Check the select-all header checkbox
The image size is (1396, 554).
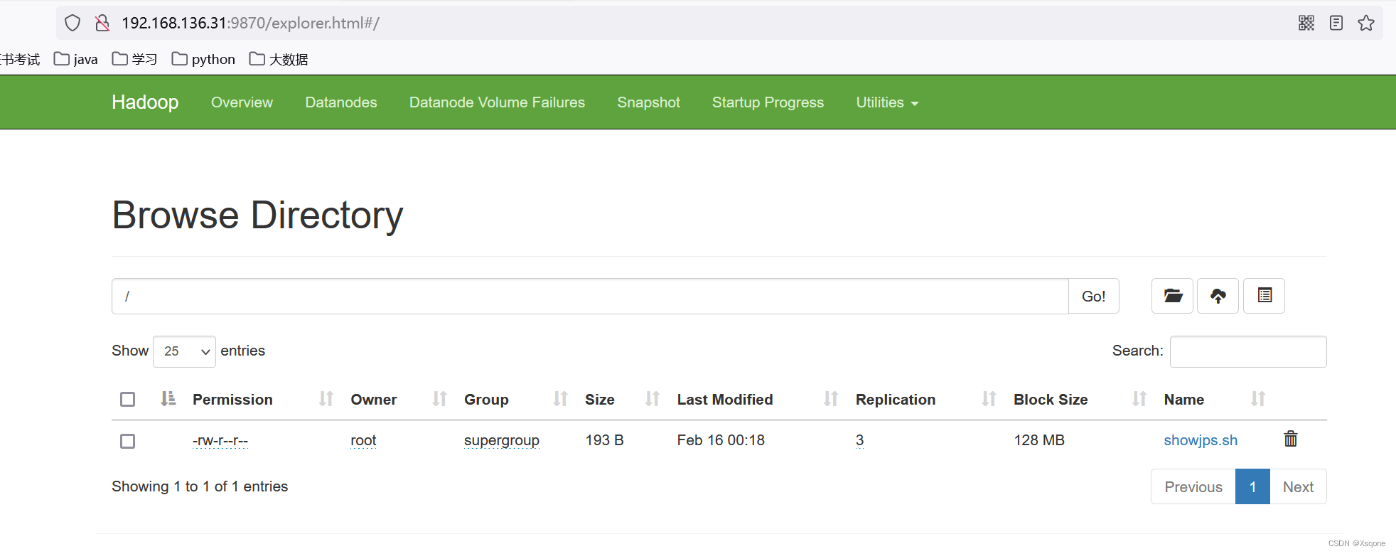(128, 399)
